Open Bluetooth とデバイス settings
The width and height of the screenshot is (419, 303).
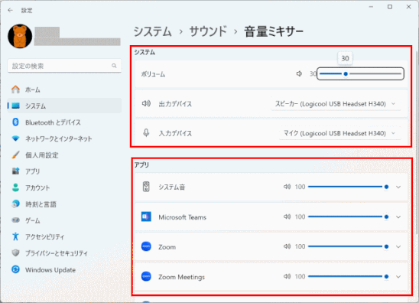click(64, 122)
